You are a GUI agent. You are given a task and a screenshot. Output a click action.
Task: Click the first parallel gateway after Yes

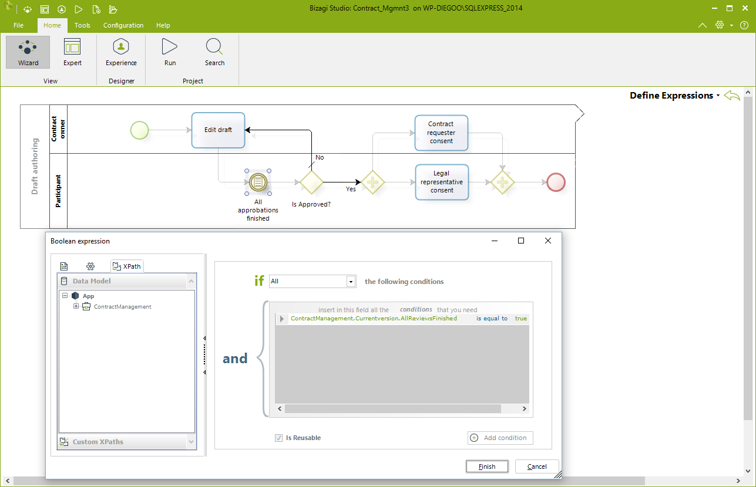point(372,182)
